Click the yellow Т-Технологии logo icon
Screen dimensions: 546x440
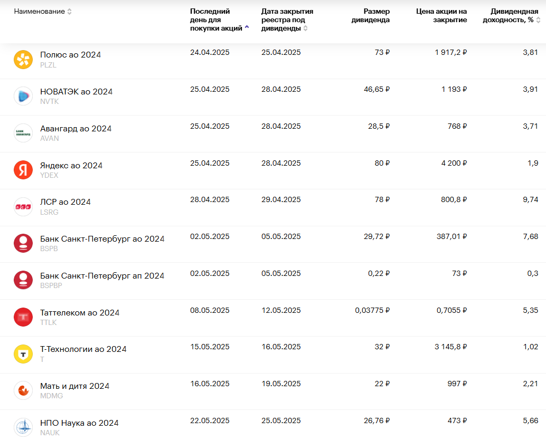(23, 353)
